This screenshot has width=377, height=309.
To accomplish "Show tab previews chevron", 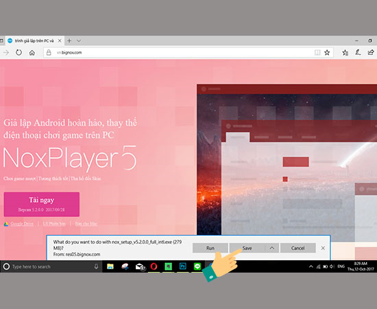I will click(x=79, y=41).
